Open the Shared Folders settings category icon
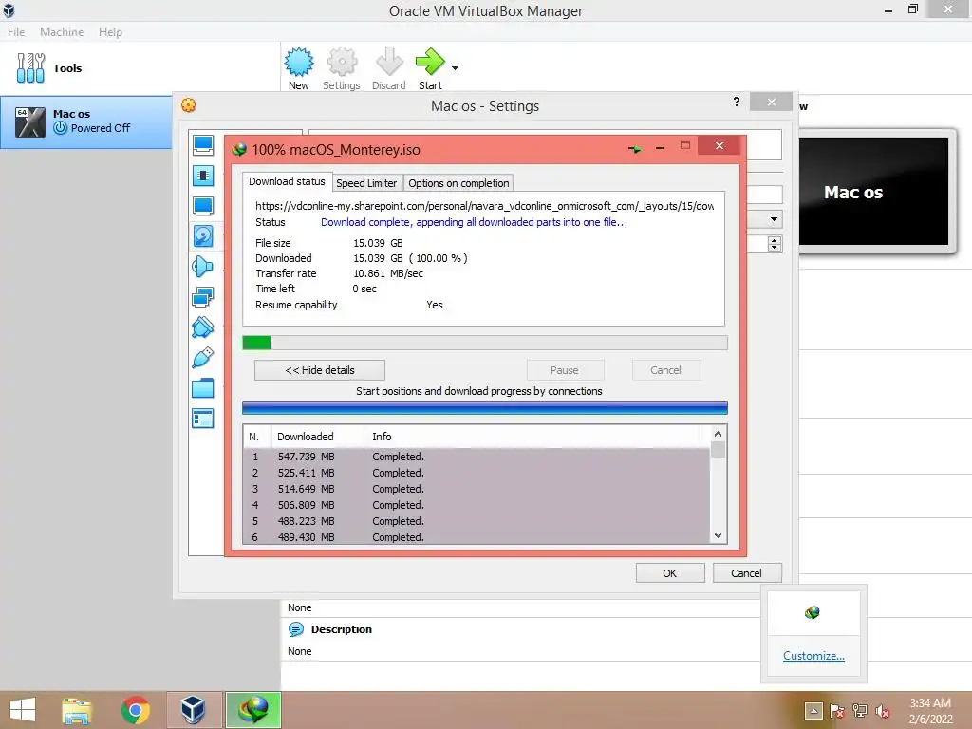The height and width of the screenshot is (729, 972). [x=203, y=388]
